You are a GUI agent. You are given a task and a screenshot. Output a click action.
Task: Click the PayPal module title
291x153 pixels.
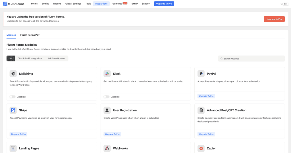tap(211, 74)
